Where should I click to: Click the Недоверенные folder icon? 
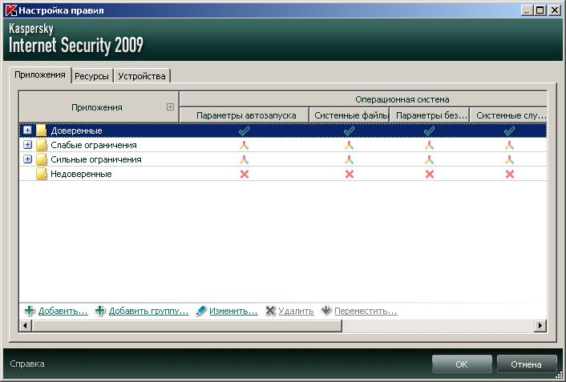[41, 174]
